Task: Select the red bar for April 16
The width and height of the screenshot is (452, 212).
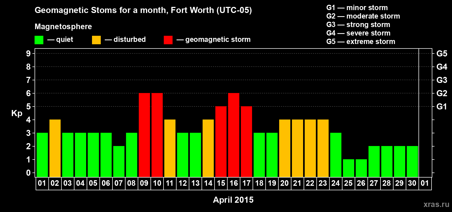Action: (x=234, y=135)
